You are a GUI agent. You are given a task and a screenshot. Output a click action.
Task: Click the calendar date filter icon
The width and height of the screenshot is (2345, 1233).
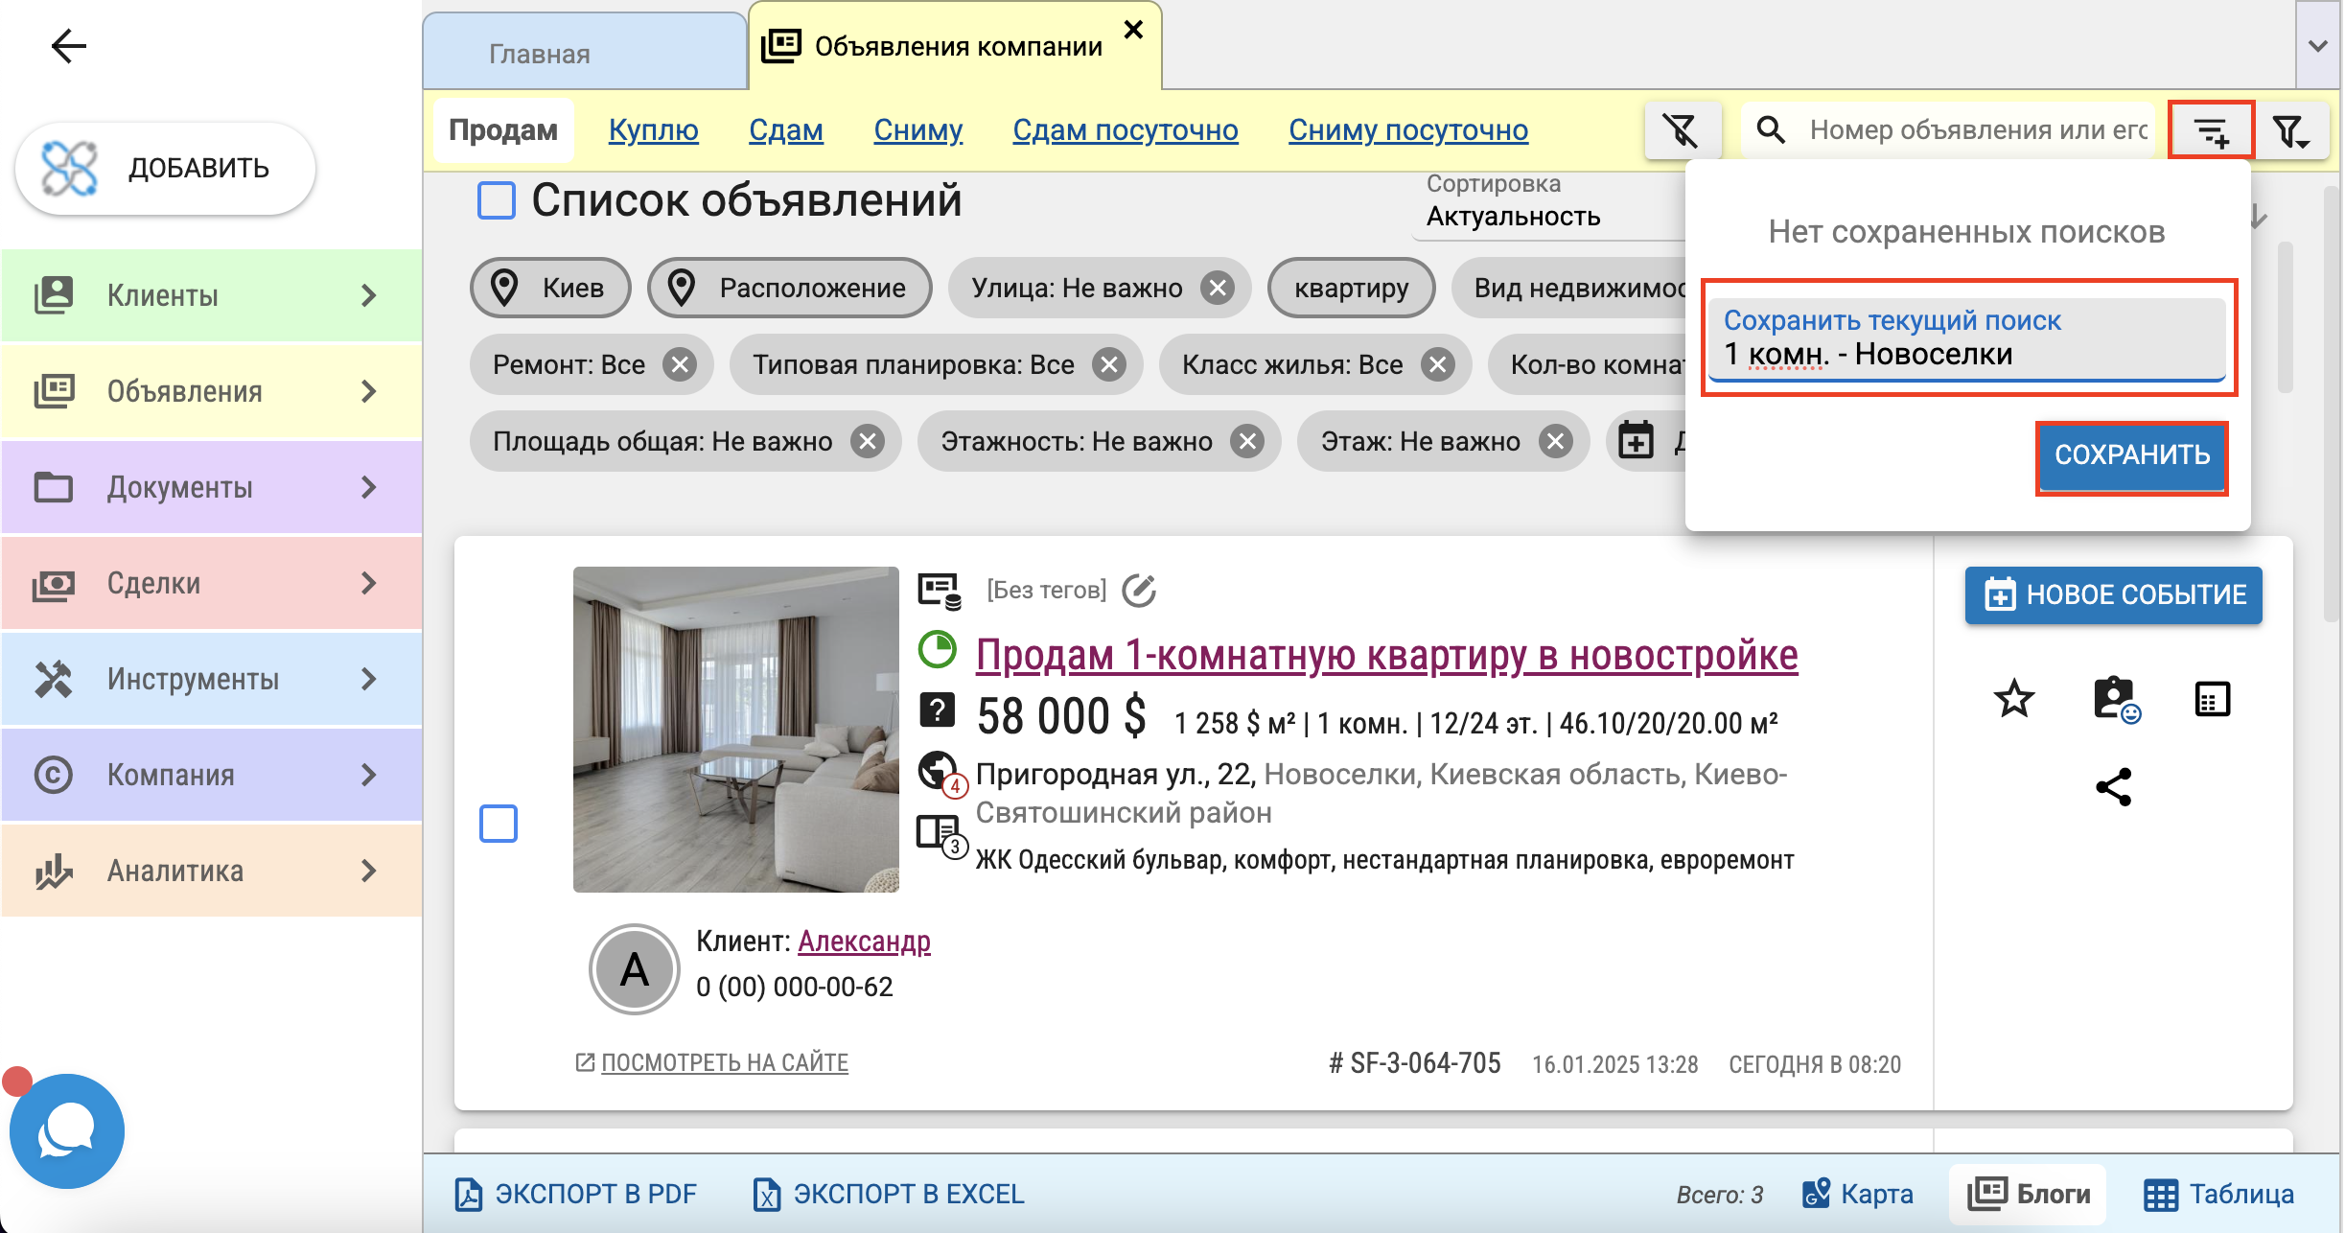pos(1636,441)
